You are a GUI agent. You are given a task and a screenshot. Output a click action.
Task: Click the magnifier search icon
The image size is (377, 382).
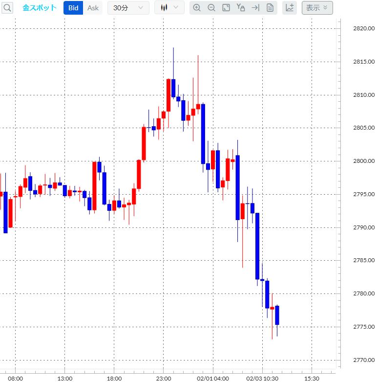coord(7,8)
